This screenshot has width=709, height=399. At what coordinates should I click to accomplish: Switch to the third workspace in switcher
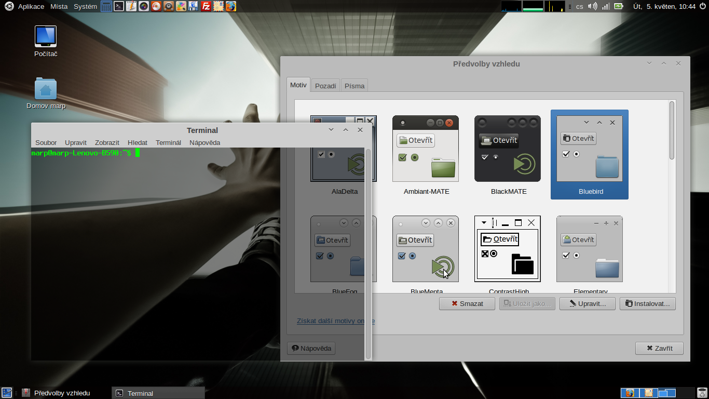[667, 393]
